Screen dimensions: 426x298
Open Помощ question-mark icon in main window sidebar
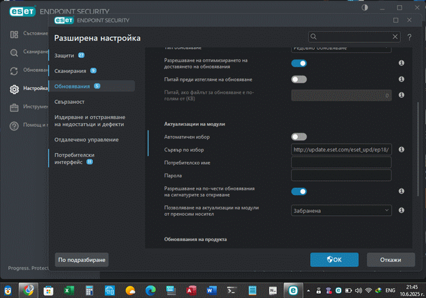point(14,126)
